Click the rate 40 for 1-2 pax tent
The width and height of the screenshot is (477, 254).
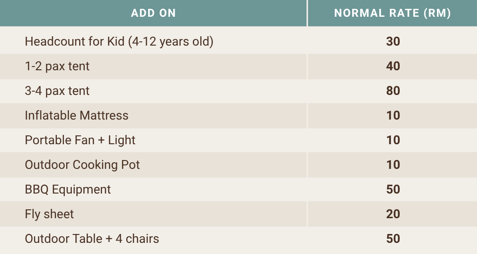[393, 66]
